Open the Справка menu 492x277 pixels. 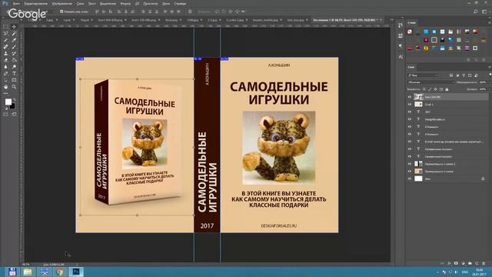tap(180, 4)
